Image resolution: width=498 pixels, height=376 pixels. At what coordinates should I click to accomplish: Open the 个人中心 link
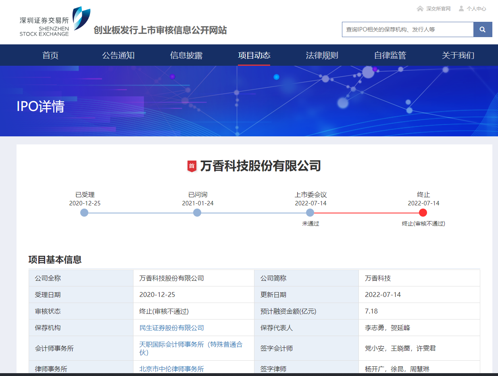[x=476, y=8]
